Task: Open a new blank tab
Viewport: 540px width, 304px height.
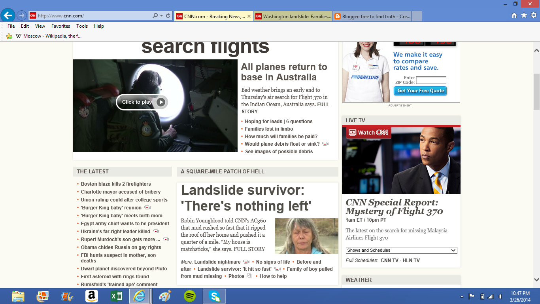Action: [417, 16]
